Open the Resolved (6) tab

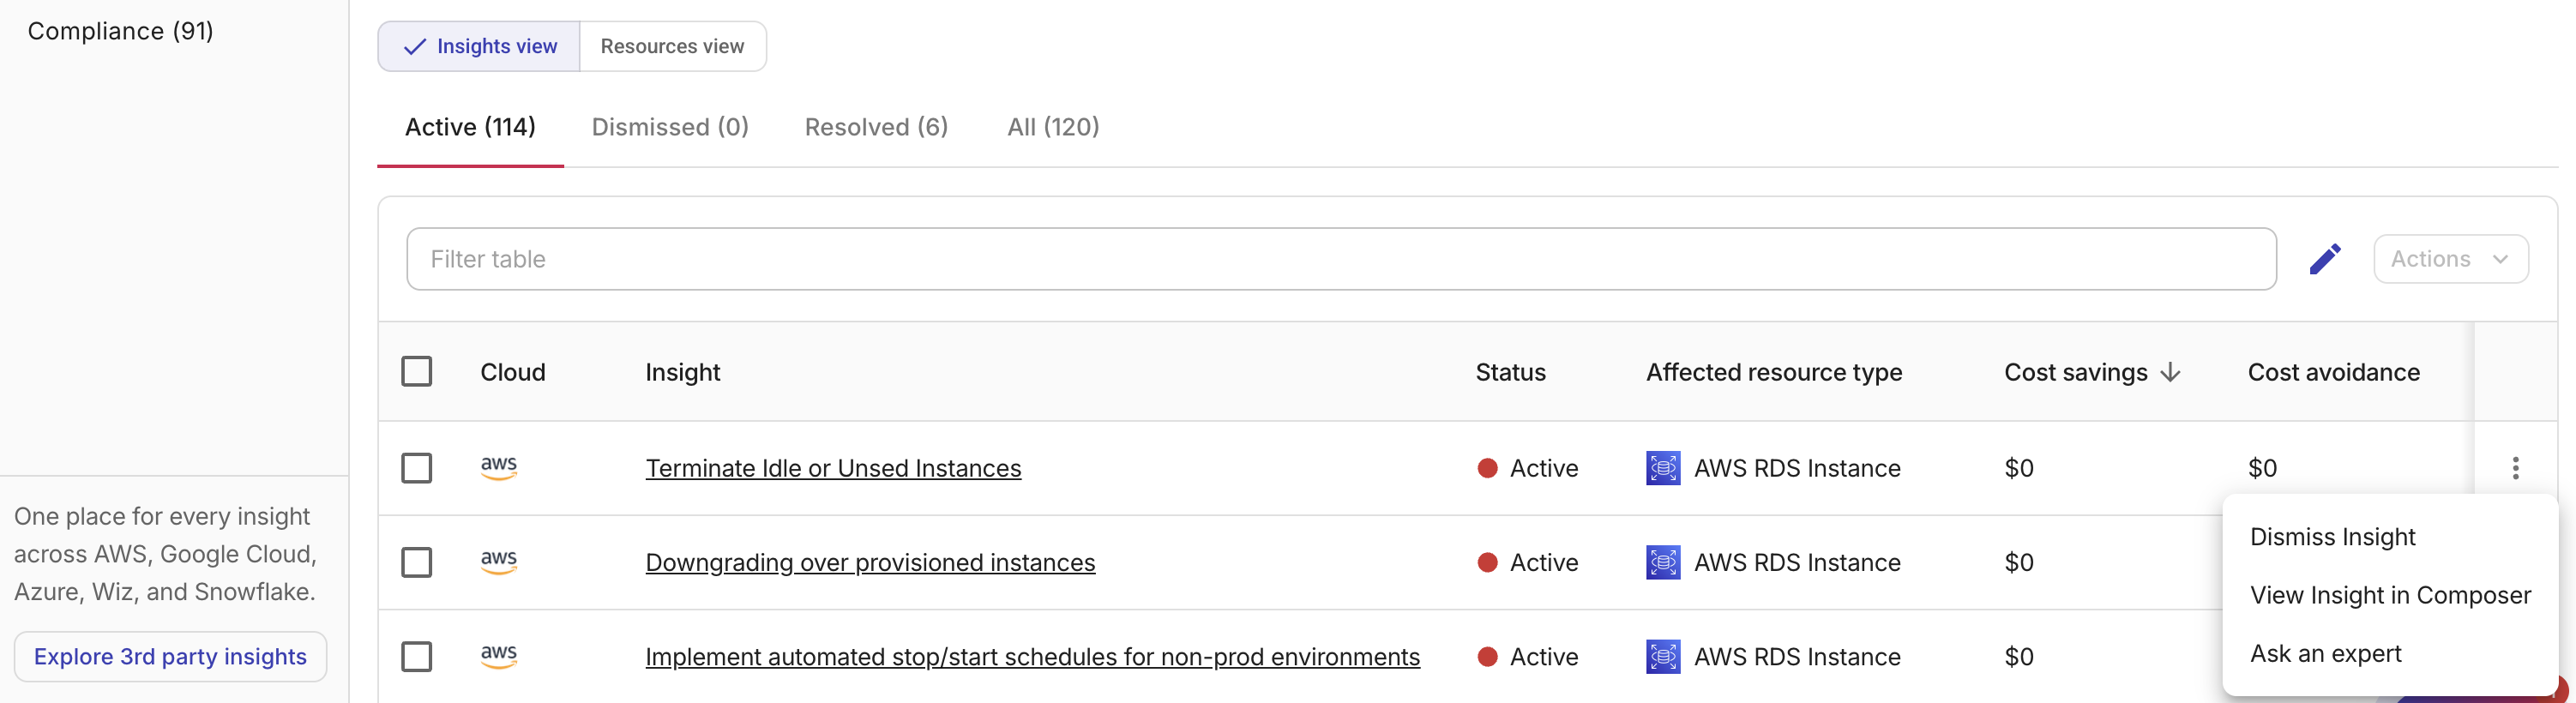pyautogui.click(x=876, y=127)
